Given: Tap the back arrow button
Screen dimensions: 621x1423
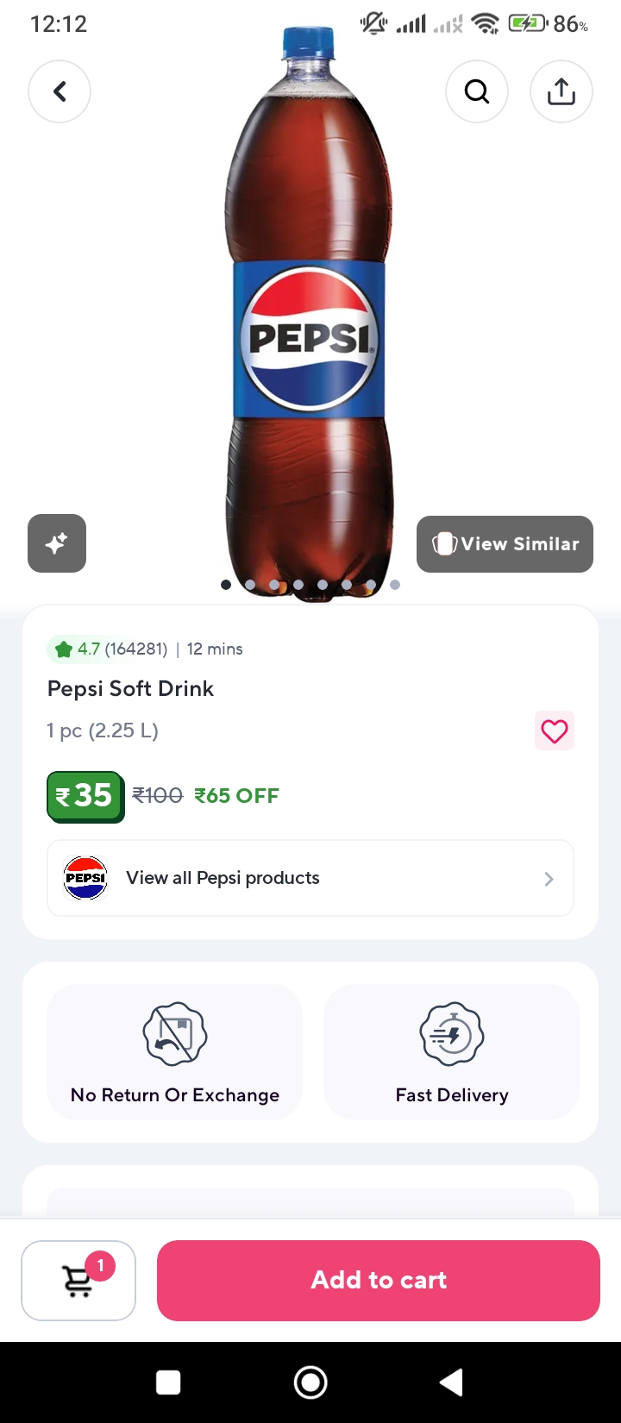Looking at the screenshot, I should tap(60, 91).
